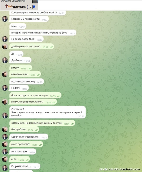Click avatar next to 'Короче как страховка ты'
Image resolution: width=142 pixels, height=172 pixels.
point(5,137)
